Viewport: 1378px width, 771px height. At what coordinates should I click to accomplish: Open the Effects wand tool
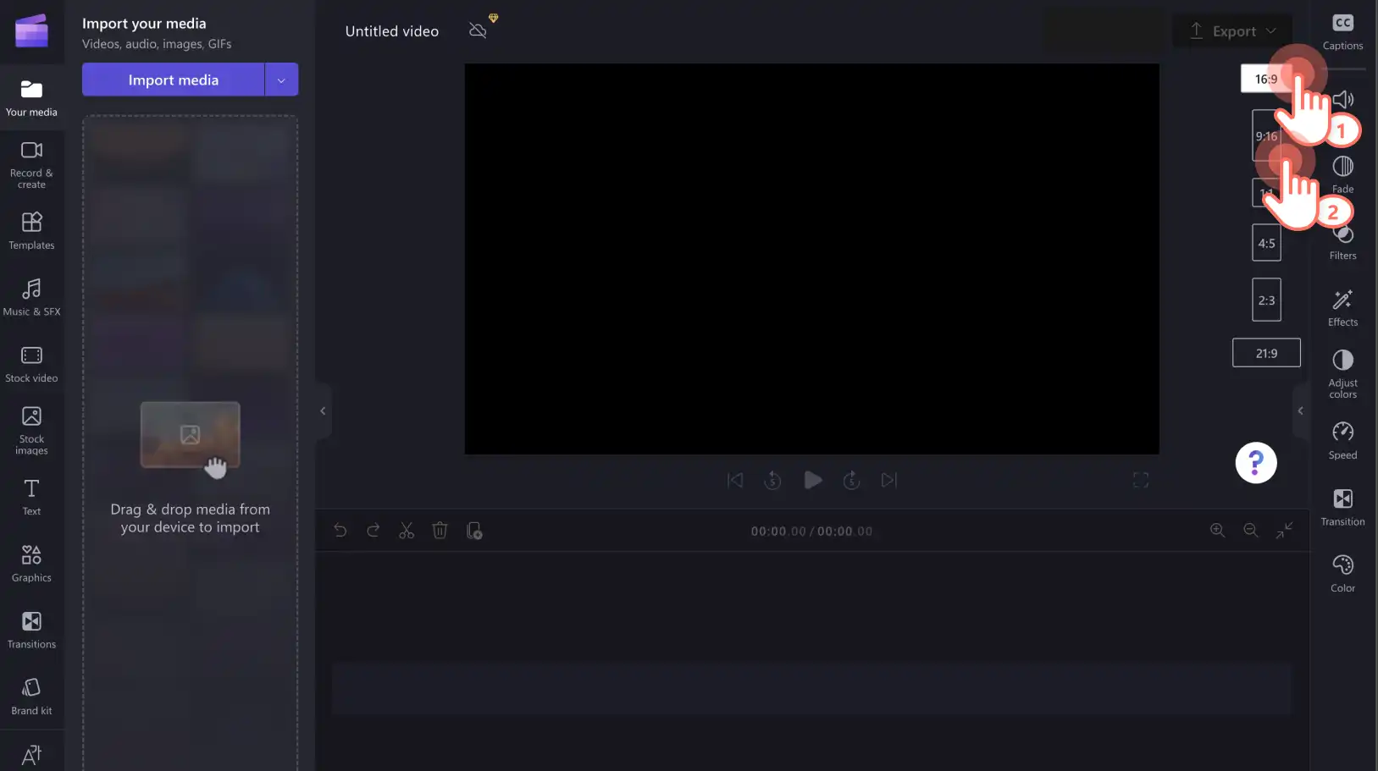coord(1342,308)
